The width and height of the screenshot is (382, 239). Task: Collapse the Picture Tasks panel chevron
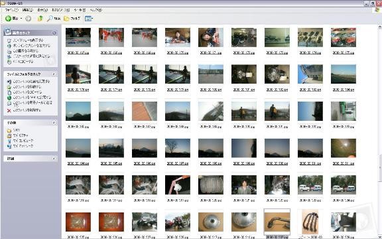(x=54, y=33)
